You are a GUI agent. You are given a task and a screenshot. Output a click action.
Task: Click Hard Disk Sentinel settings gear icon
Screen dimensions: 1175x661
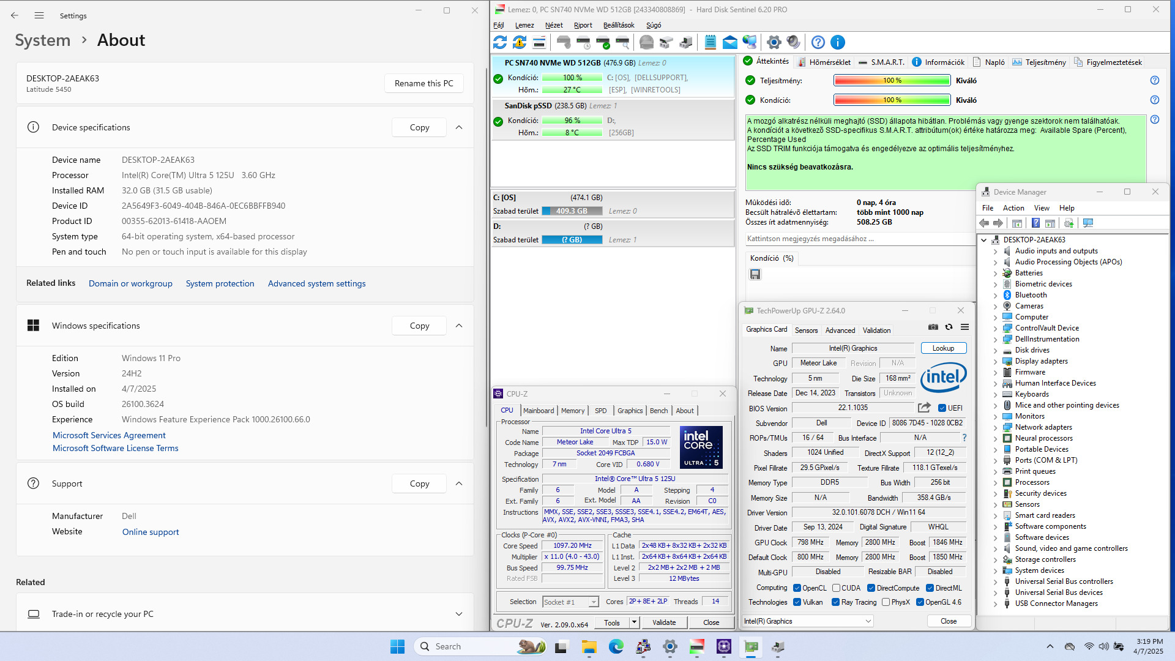[774, 42]
